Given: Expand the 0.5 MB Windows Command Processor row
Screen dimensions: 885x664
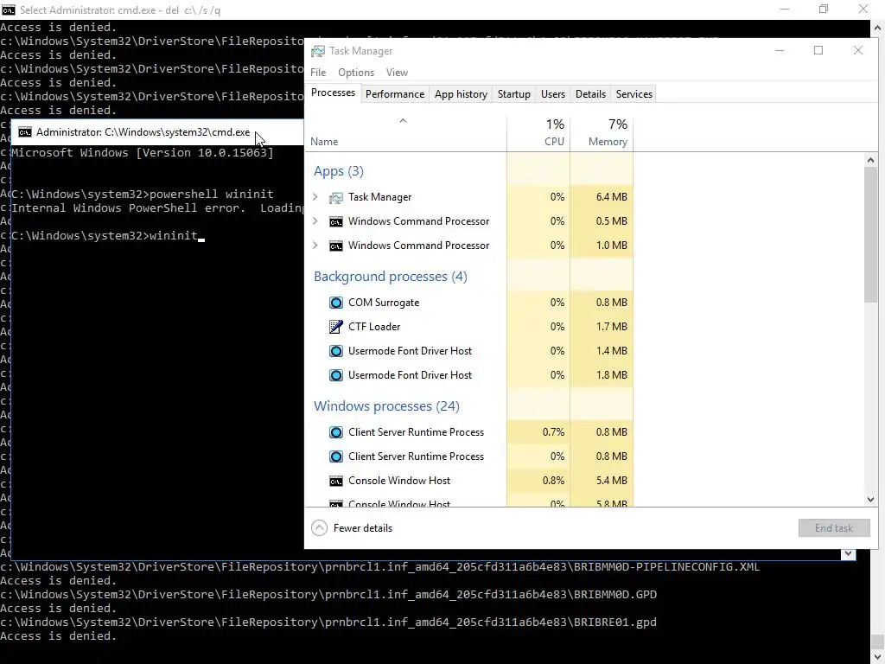Looking at the screenshot, I should tap(315, 221).
